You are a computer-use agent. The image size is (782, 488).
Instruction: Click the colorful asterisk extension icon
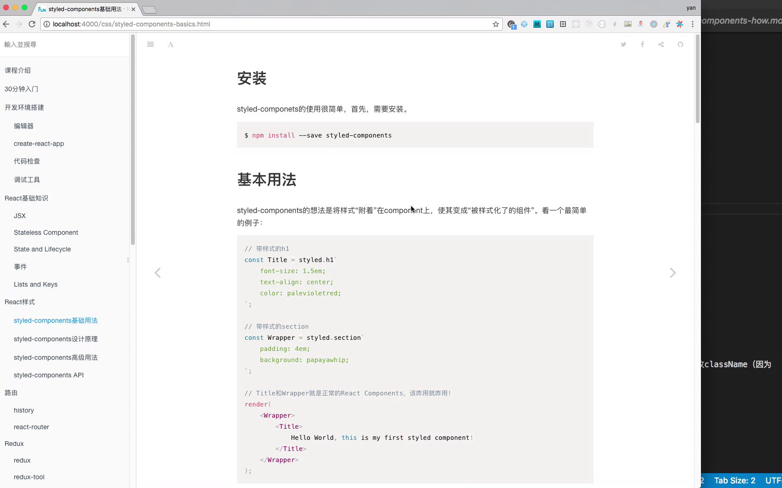coord(680,24)
